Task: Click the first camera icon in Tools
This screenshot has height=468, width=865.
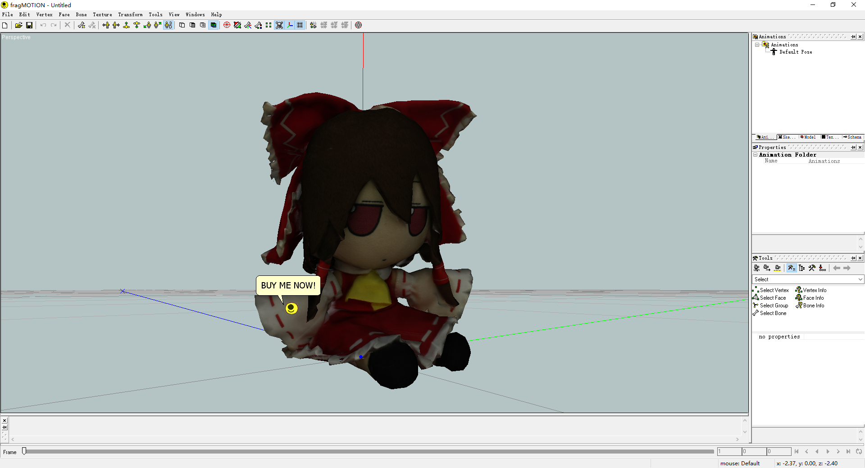Action: tap(757, 268)
